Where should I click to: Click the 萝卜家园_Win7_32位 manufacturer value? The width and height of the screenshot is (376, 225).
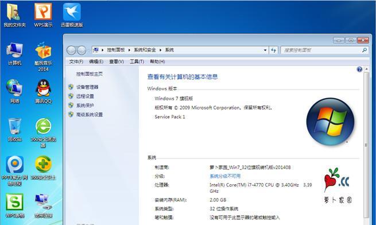pos(250,167)
